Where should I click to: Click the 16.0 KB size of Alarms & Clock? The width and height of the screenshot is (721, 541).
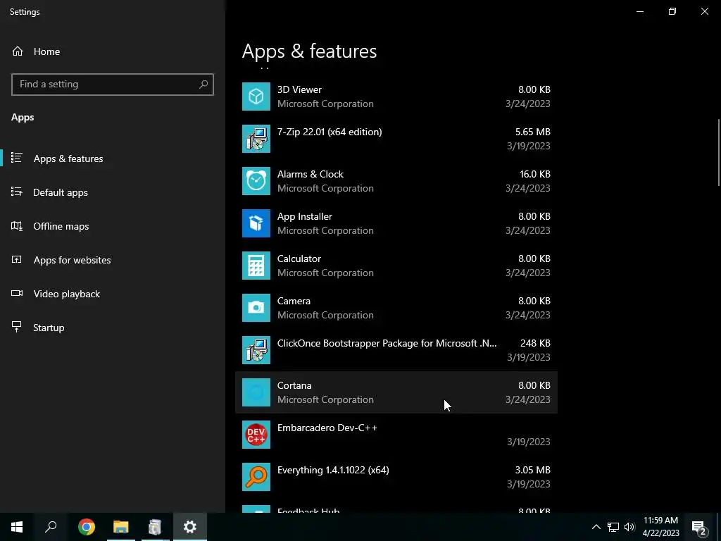tap(535, 175)
